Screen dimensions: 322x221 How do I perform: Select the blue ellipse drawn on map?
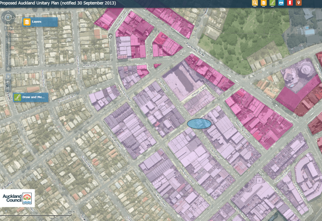pos(199,124)
